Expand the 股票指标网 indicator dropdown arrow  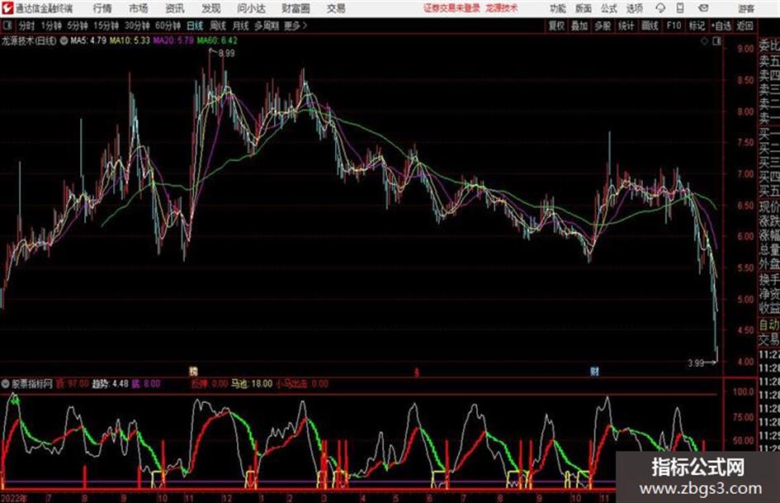(x=6, y=384)
